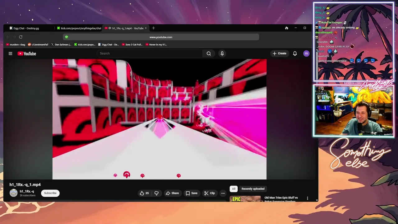The height and width of the screenshot is (224, 398).
Task: Click the page vertical scrollbar down arrow
Action: [x=317, y=200]
